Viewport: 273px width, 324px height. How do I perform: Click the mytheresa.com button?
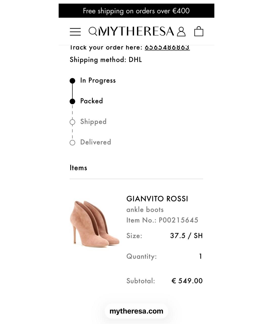point(136,311)
